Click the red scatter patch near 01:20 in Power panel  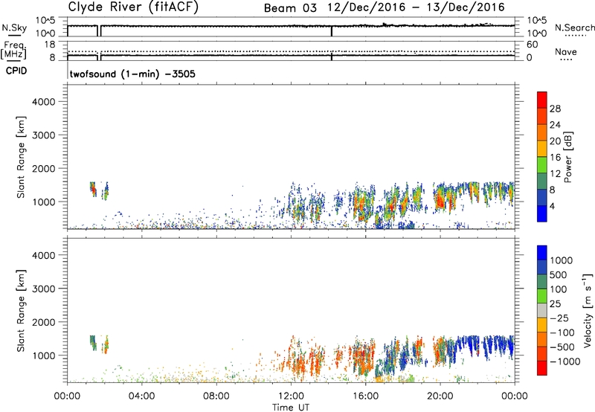(x=94, y=190)
